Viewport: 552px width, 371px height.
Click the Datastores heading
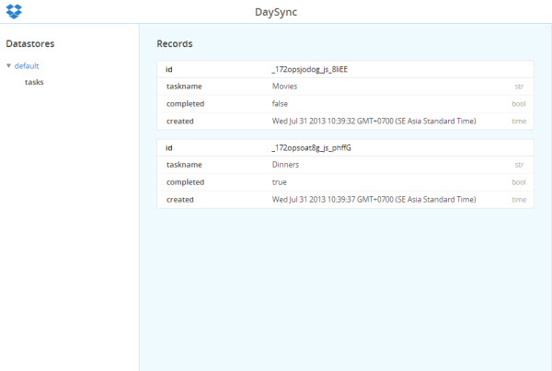(30, 43)
